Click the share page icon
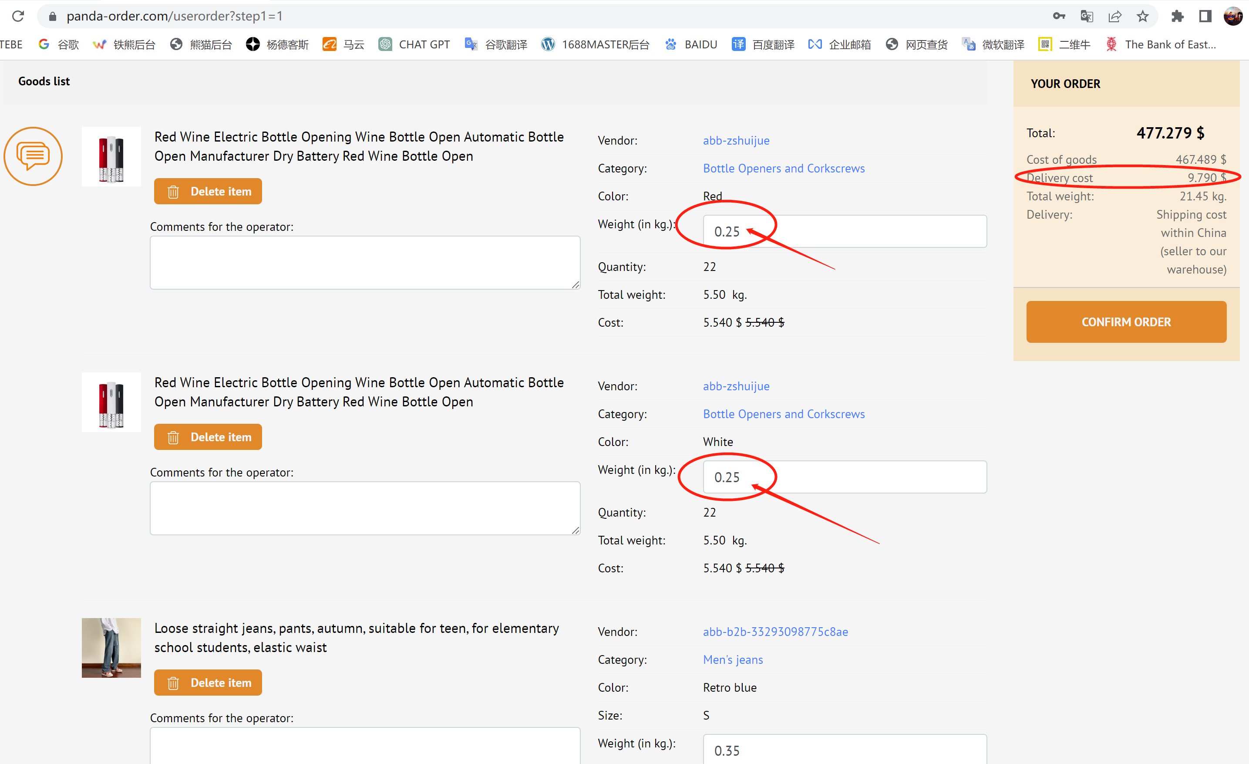The image size is (1249, 764). pyautogui.click(x=1114, y=16)
